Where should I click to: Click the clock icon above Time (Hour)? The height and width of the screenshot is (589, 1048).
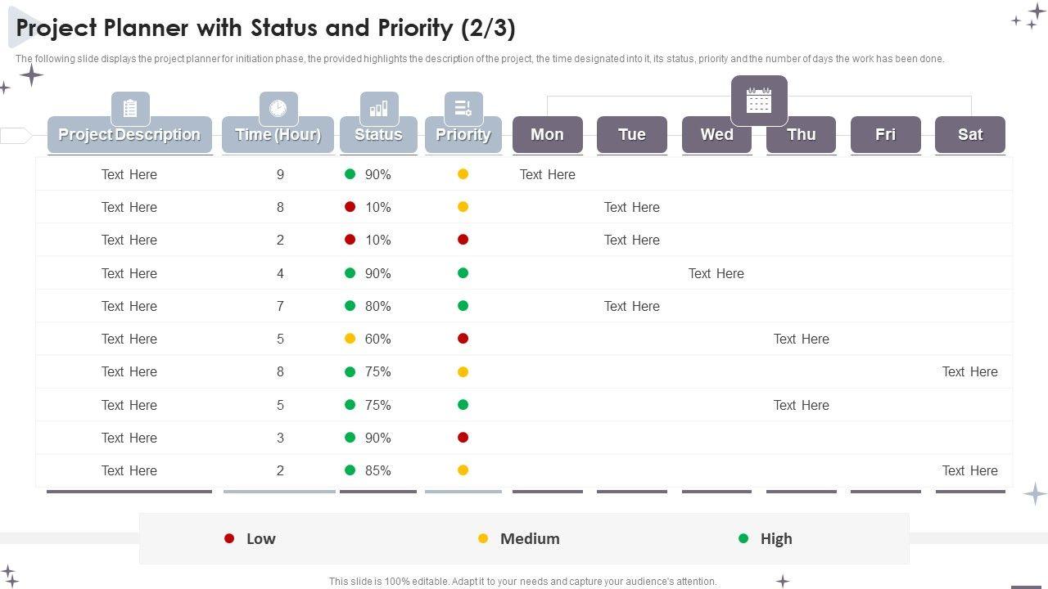pyautogui.click(x=278, y=108)
